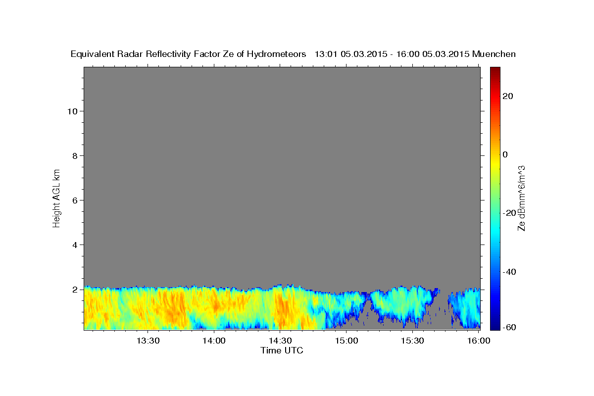Image resolution: width=594 pixels, height=396 pixels.
Task: Click the 15:30 time tick label
Action: [x=412, y=341]
